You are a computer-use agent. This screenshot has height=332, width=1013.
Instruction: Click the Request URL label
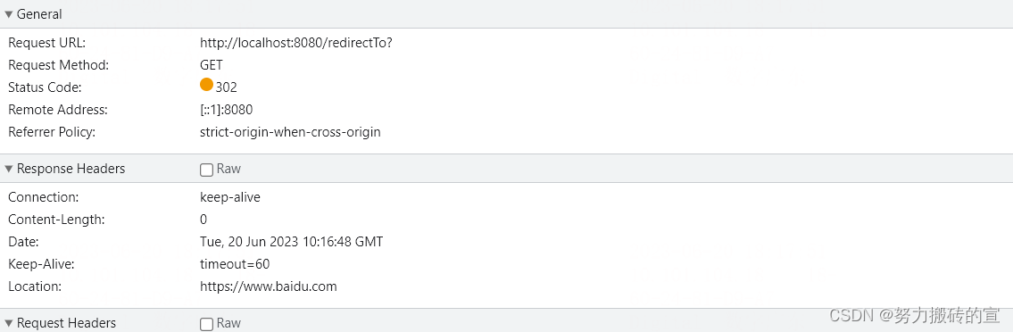[47, 43]
